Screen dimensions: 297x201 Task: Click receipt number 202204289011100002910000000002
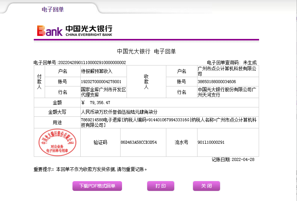[92, 63]
